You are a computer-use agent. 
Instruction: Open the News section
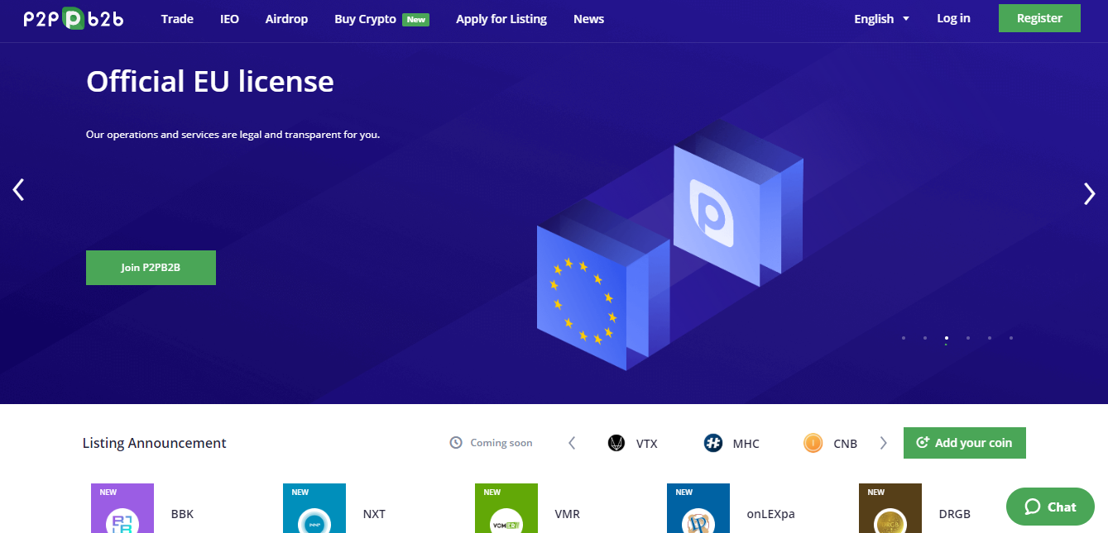[x=588, y=19]
